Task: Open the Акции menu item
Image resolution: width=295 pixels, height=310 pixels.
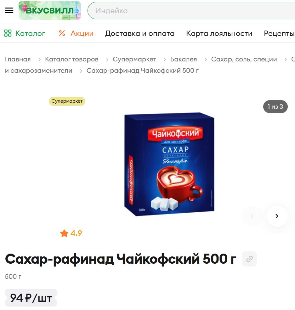Action: (x=76, y=33)
